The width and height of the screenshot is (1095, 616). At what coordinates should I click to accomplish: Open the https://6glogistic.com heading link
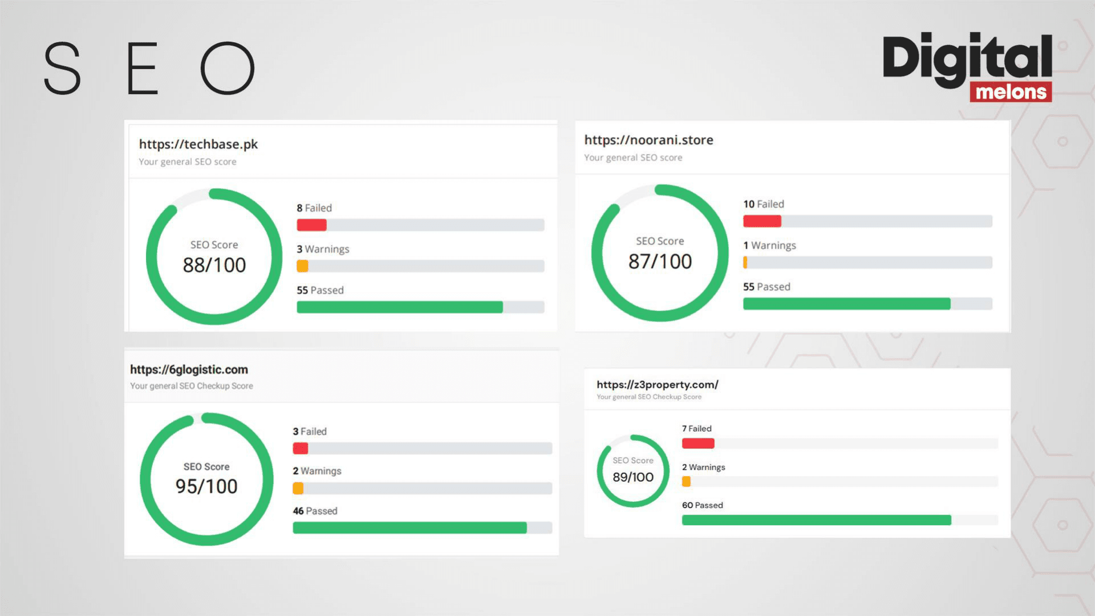click(x=189, y=370)
